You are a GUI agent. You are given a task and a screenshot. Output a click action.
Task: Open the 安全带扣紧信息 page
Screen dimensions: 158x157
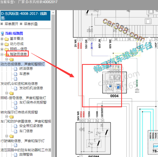pos(31,126)
